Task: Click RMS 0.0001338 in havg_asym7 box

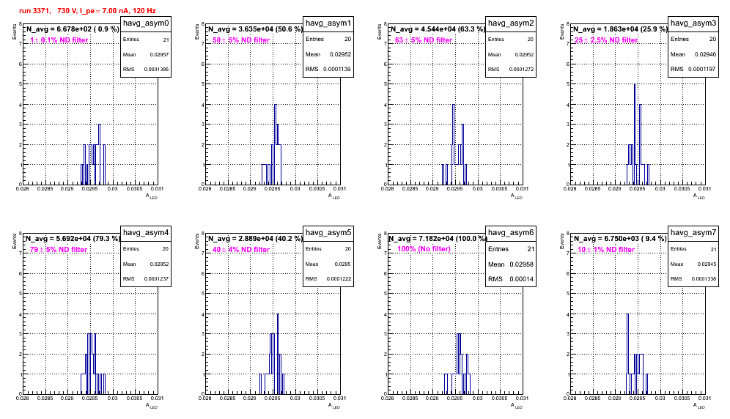Action: tap(693, 278)
